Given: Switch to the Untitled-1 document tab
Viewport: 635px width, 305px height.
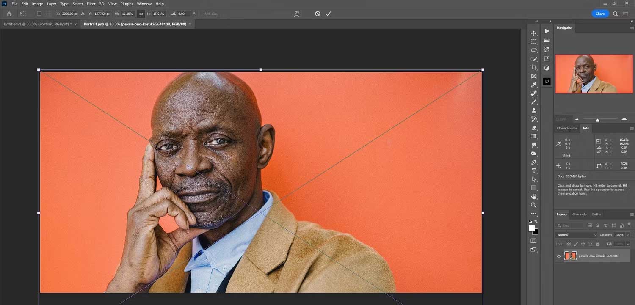Looking at the screenshot, I should pyautogui.click(x=37, y=24).
